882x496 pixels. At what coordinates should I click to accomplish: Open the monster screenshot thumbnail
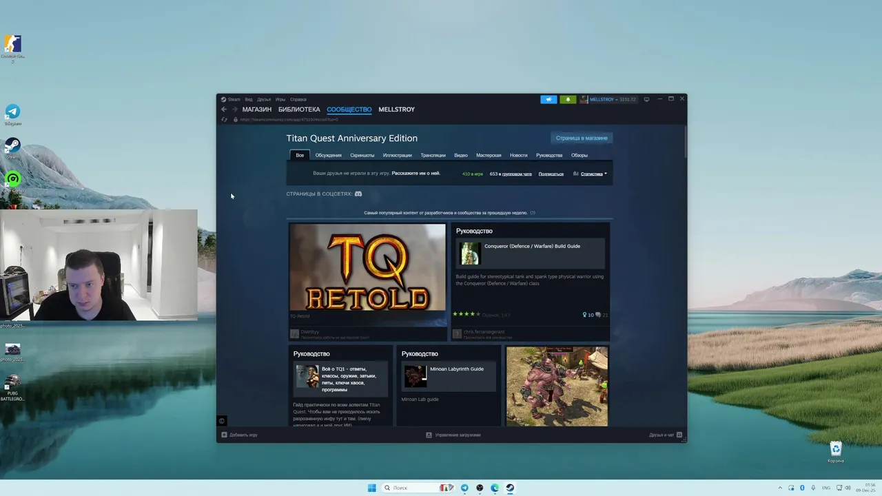coord(557,386)
